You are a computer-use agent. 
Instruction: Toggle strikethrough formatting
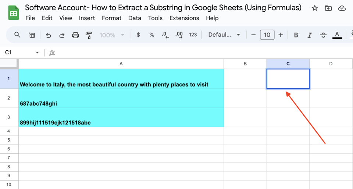click(323, 35)
